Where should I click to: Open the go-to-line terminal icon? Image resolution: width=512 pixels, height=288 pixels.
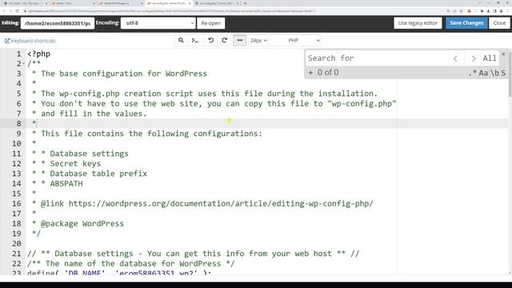pos(195,40)
